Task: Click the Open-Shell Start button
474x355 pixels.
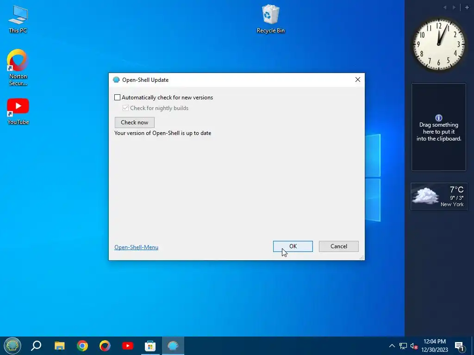Action: pos(12,346)
